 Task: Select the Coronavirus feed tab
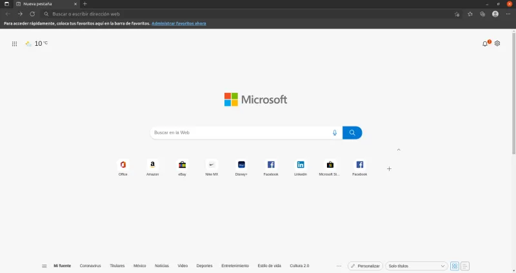[x=90, y=266]
